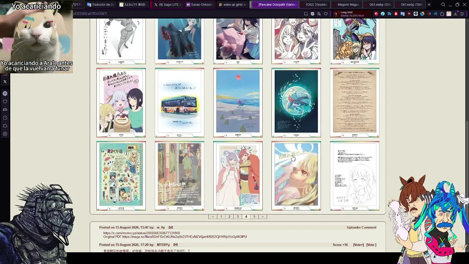Viewport: 469px width, 264px height.
Task: Go to gallery page 3
Action: coord(238,217)
